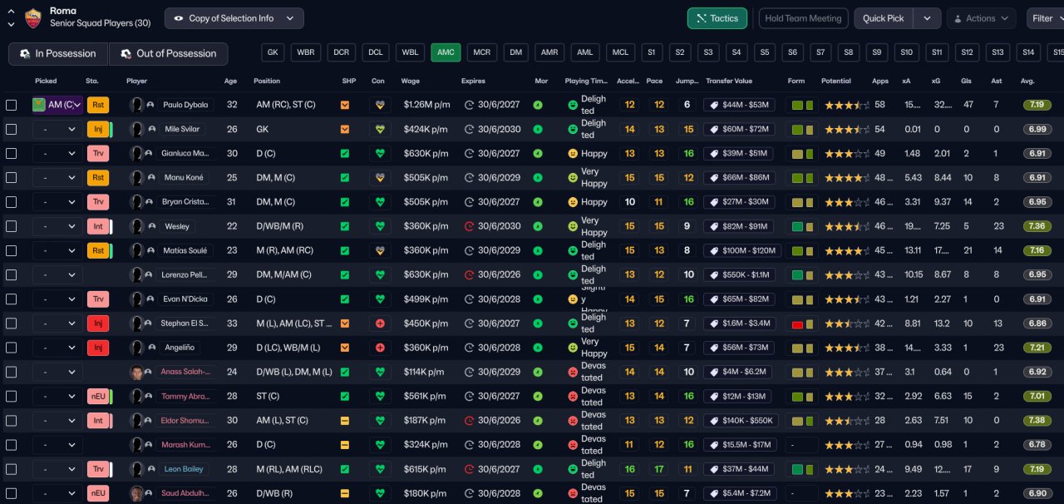Click Wesley's red contract expiry clock icon
Image resolution: width=1064 pixels, height=504 pixels.
point(470,226)
